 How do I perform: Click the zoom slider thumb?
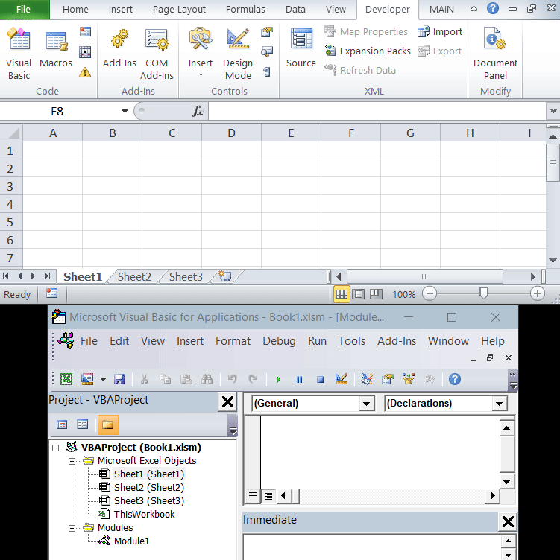(483, 293)
